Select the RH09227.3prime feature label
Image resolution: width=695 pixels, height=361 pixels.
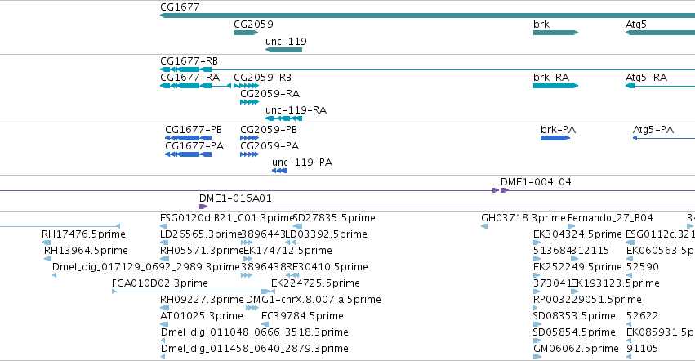(202, 300)
